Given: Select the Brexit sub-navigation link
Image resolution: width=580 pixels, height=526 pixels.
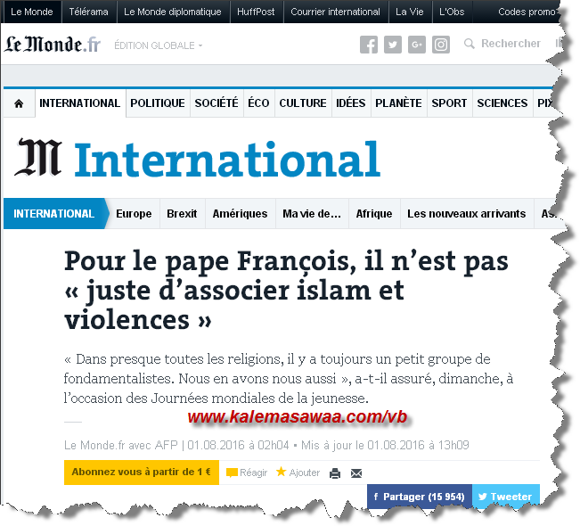Looking at the screenshot, I should click(182, 214).
